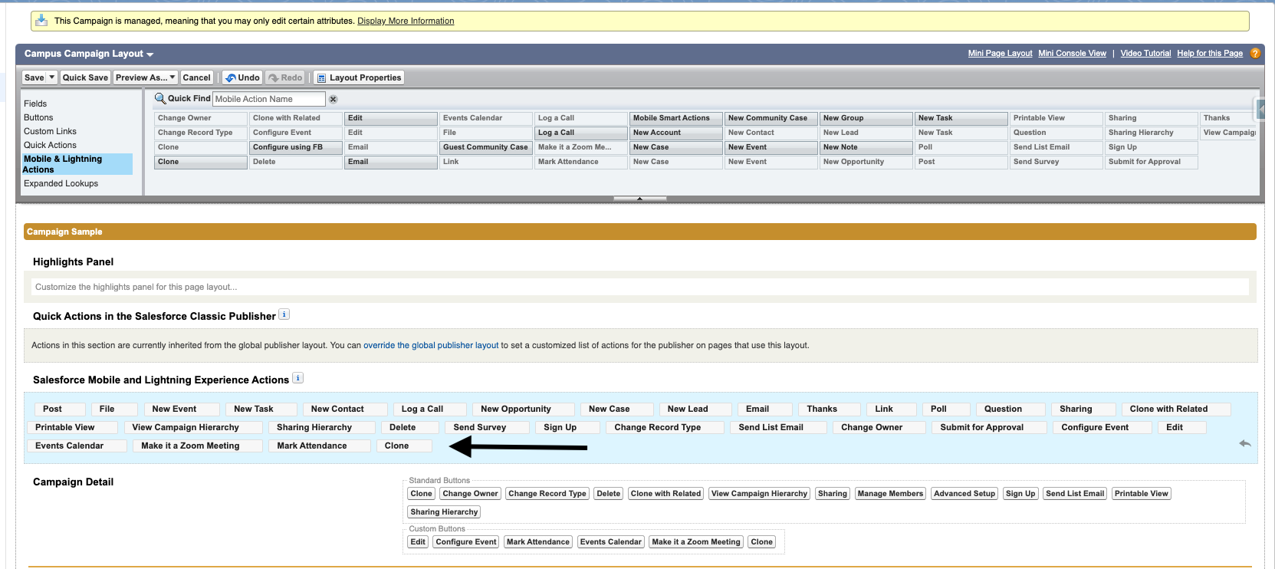The width and height of the screenshot is (1275, 569).
Task: Click override the global publisher layout link
Action: (x=430, y=345)
